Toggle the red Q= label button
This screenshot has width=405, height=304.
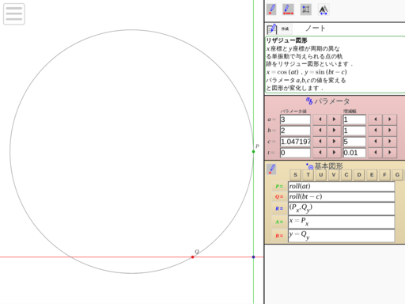coord(279,197)
